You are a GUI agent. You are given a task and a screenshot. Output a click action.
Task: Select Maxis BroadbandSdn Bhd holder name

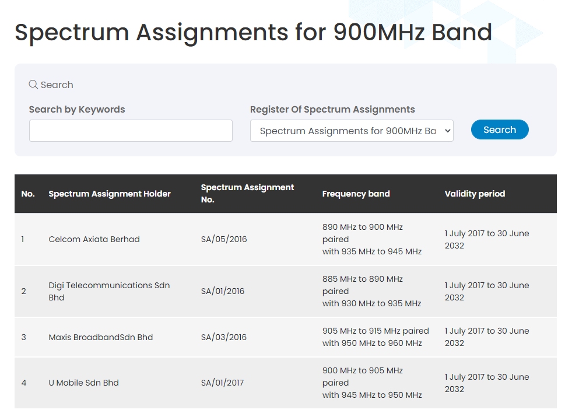point(100,337)
